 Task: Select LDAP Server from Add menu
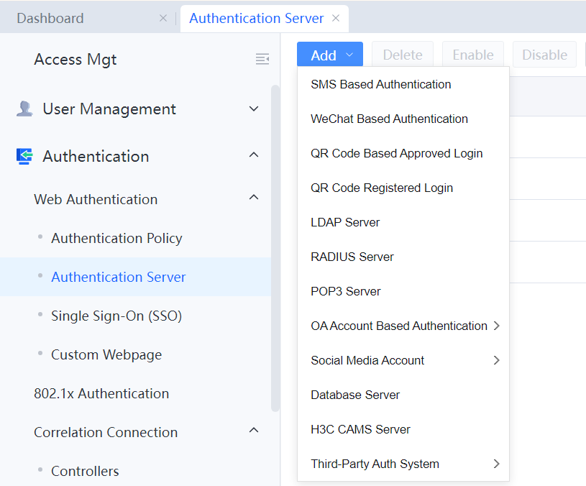[x=345, y=222]
